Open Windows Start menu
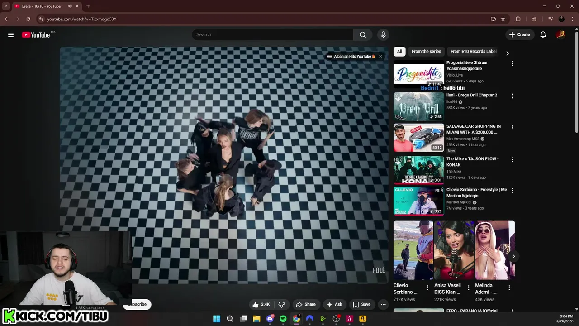This screenshot has height=326, width=579. (217, 319)
